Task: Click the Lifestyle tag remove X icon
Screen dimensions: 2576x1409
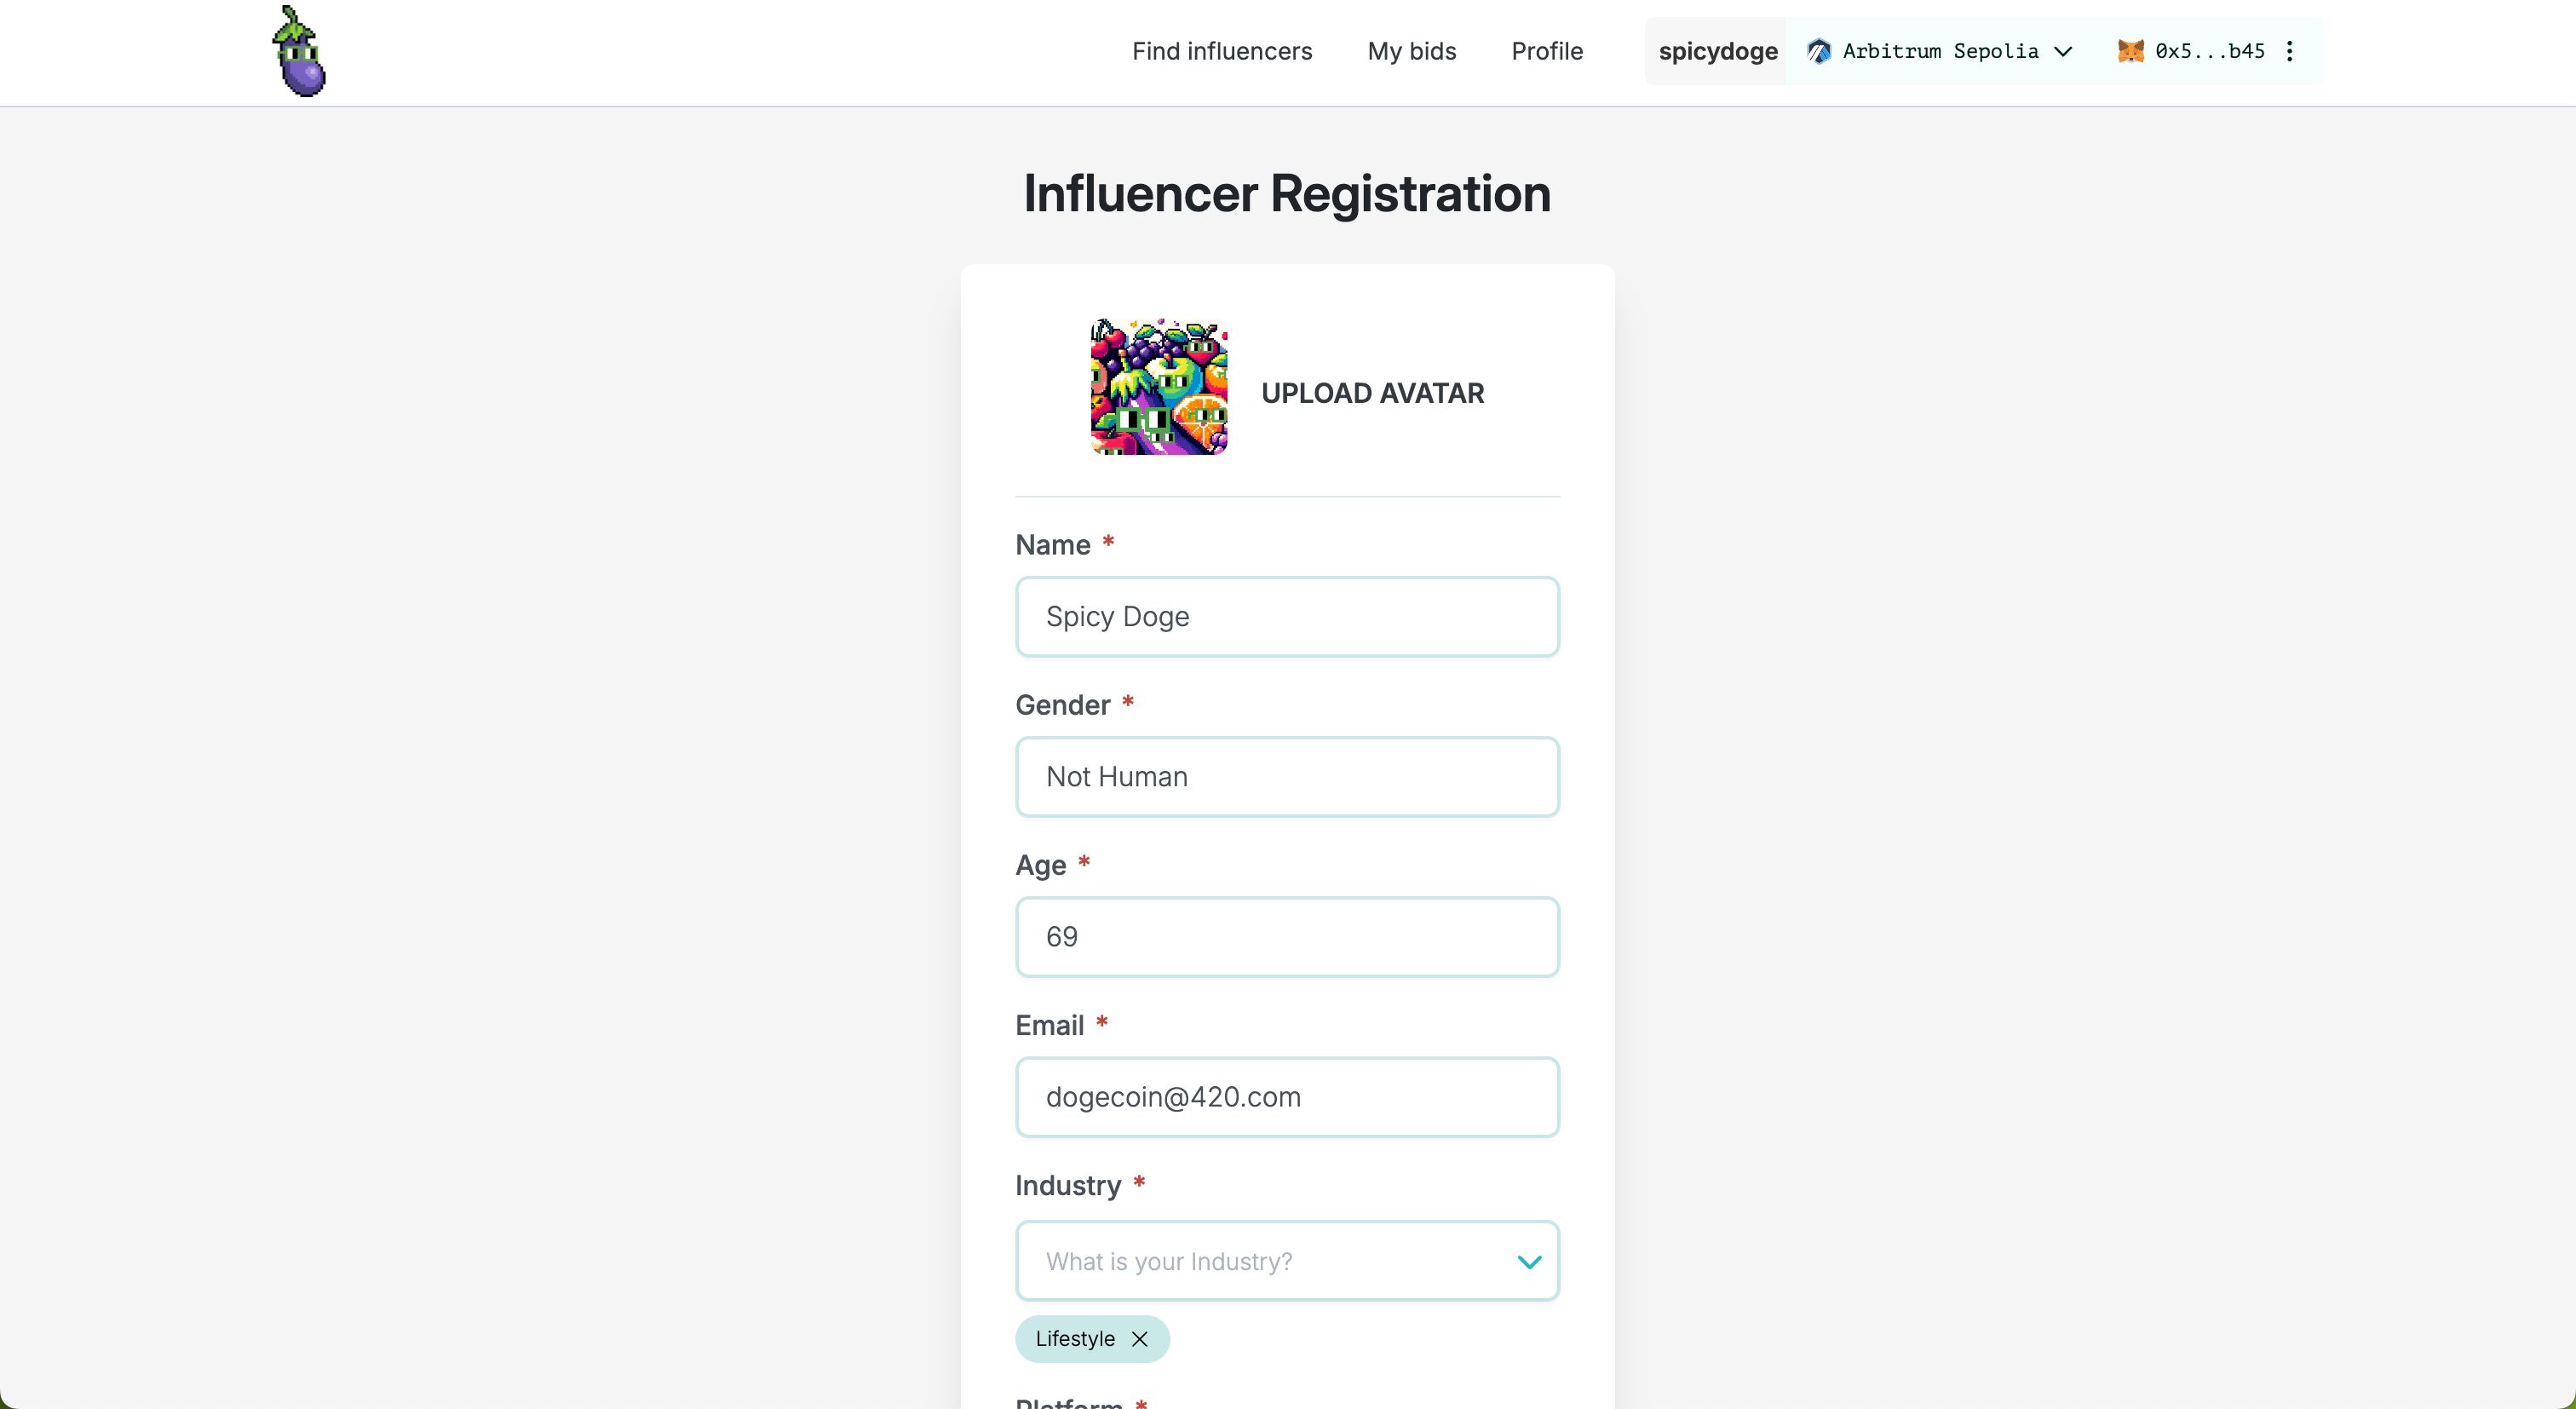Action: 1140,1337
